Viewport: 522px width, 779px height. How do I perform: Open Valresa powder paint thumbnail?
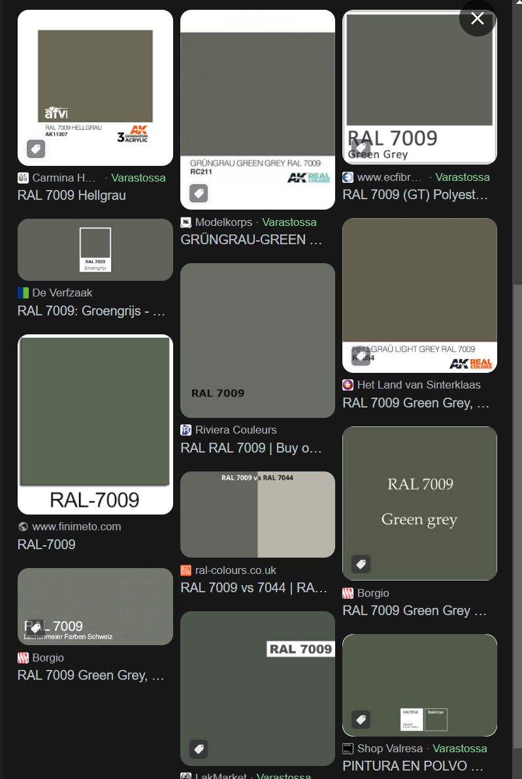click(x=419, y=685)
